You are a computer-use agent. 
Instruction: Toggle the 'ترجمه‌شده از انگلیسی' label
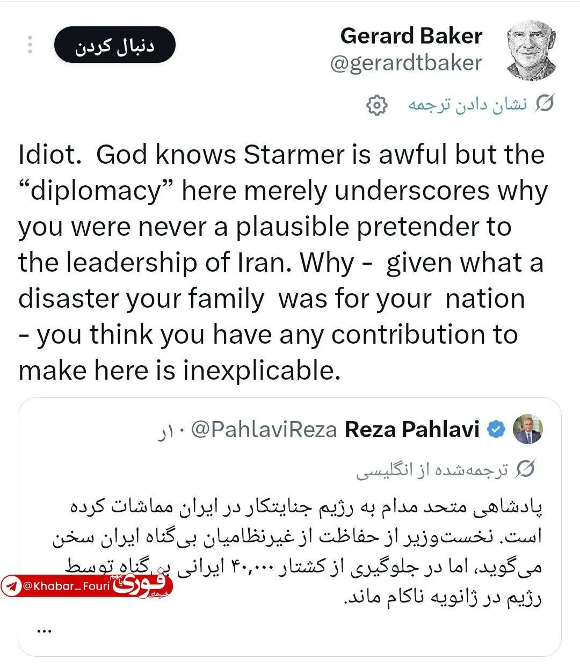click(432, 470)
